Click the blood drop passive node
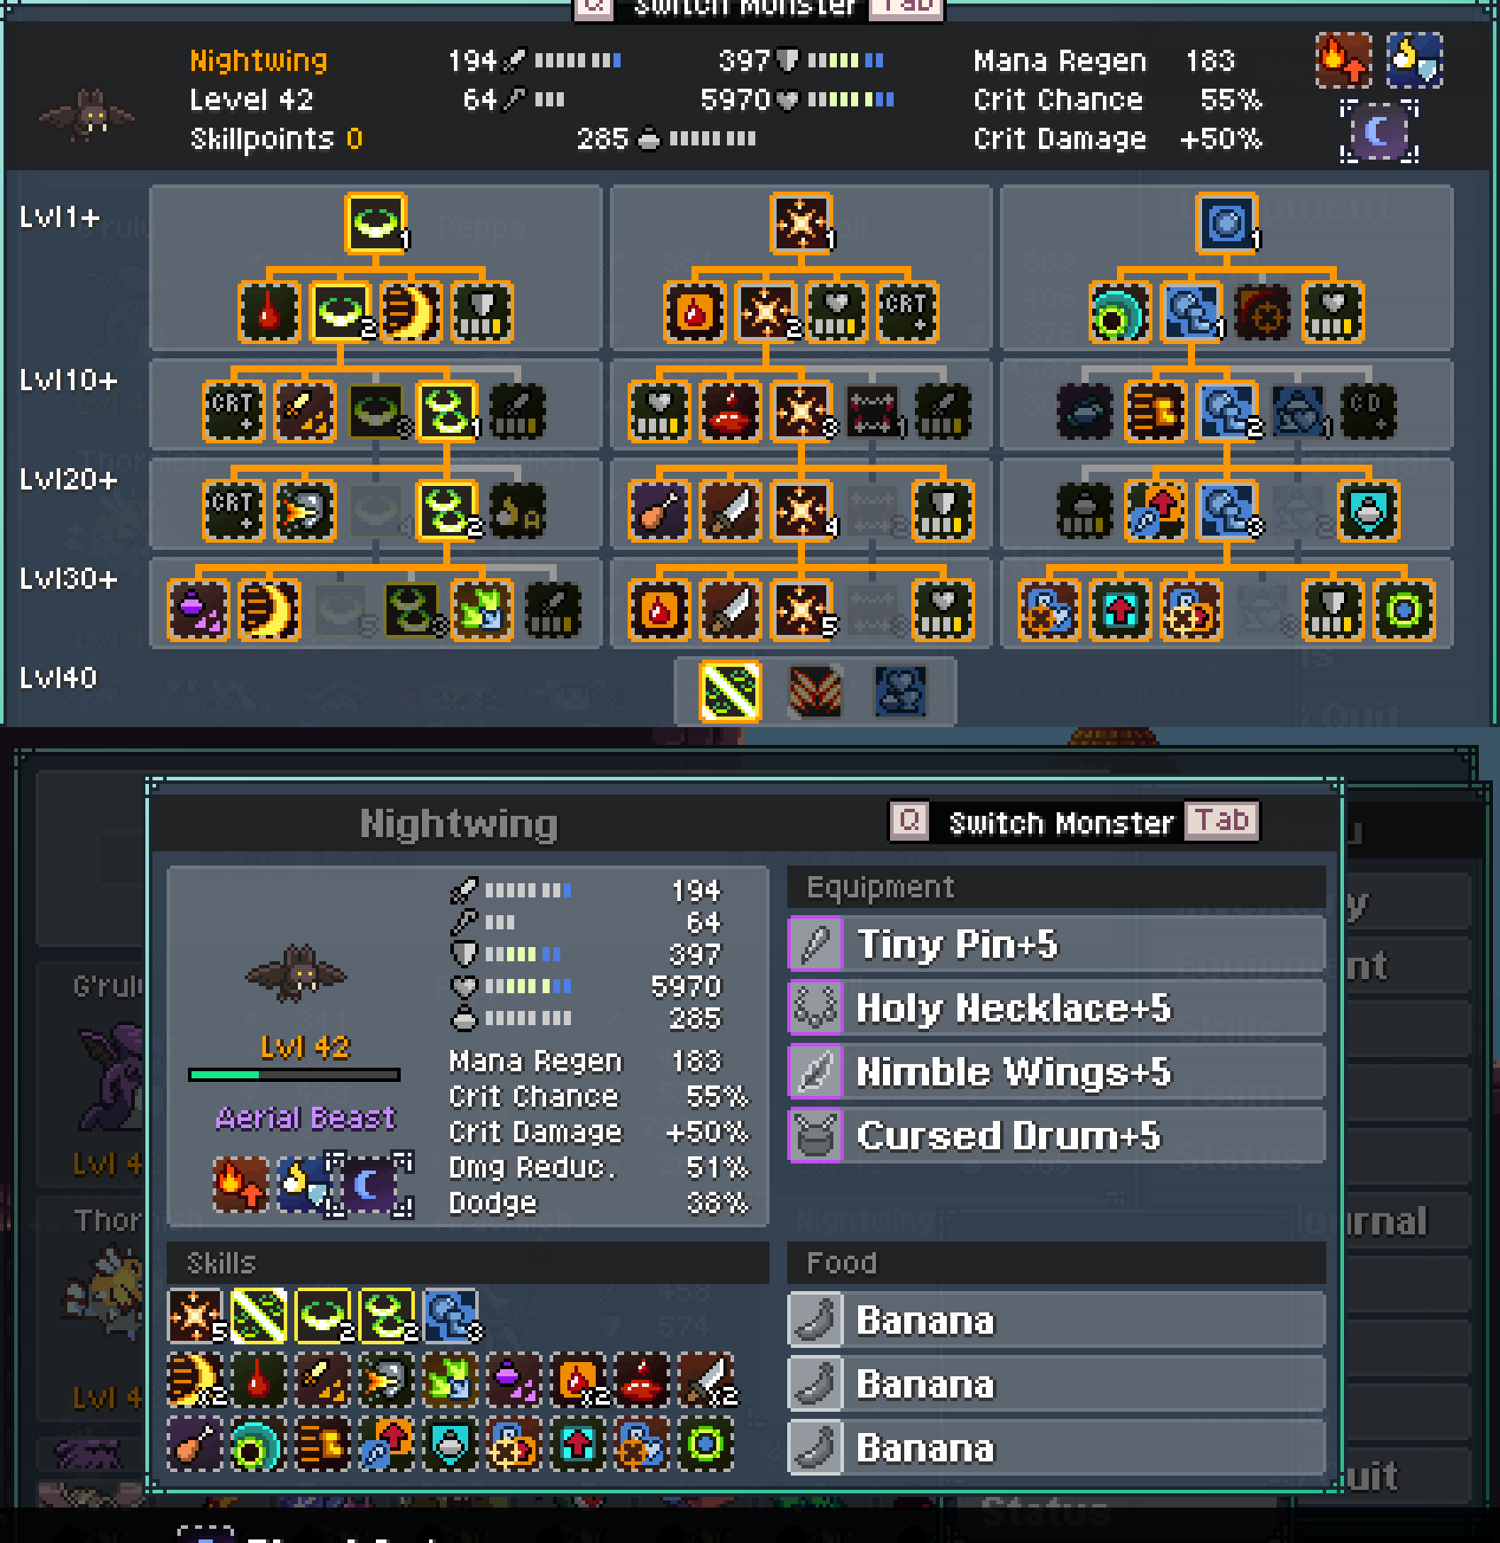The width and height of the screenshot is (1500, 1543). point(269,312)
